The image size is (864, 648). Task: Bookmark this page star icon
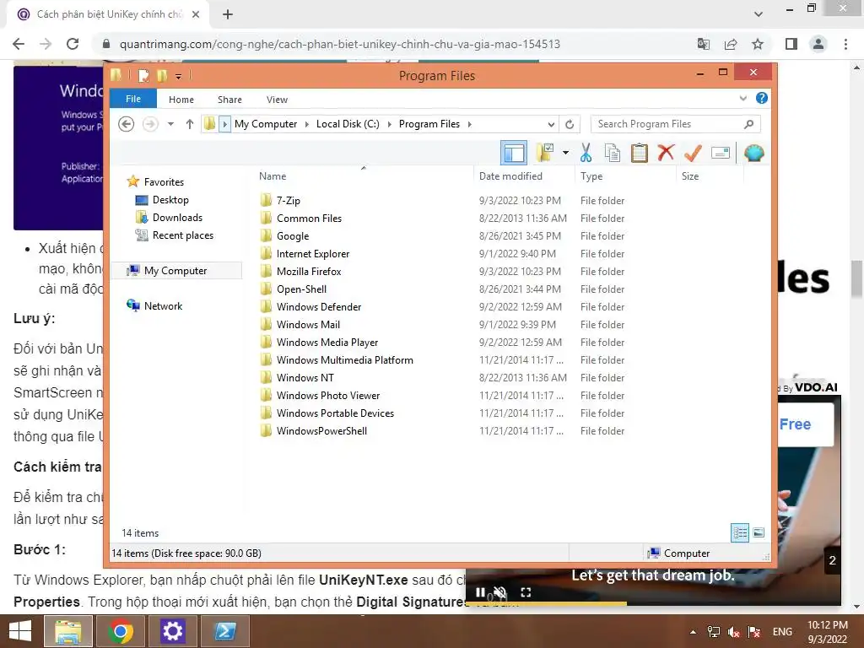point(758,44)
